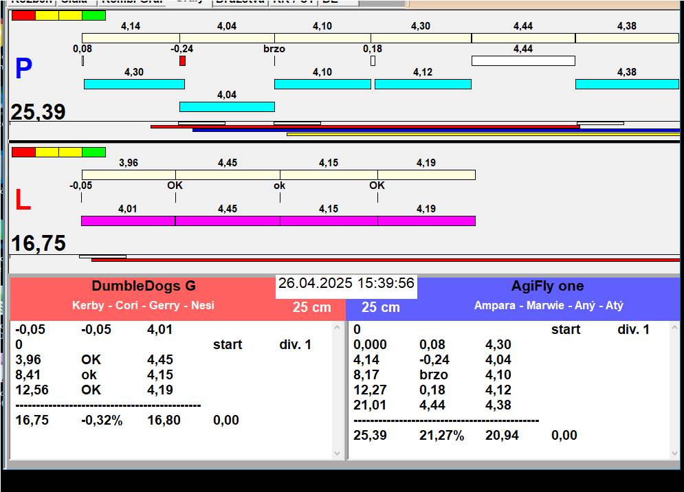
Task: Click the 16,80 value in DumbleDogs summary
Action: [x=164, y=420]
